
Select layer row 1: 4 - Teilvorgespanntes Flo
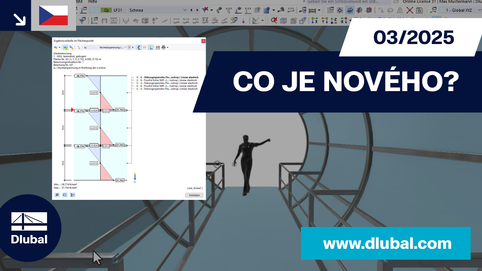tap(167, 77)
